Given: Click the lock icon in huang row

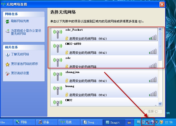Looking at the screenshot, I should coord(67,95).
